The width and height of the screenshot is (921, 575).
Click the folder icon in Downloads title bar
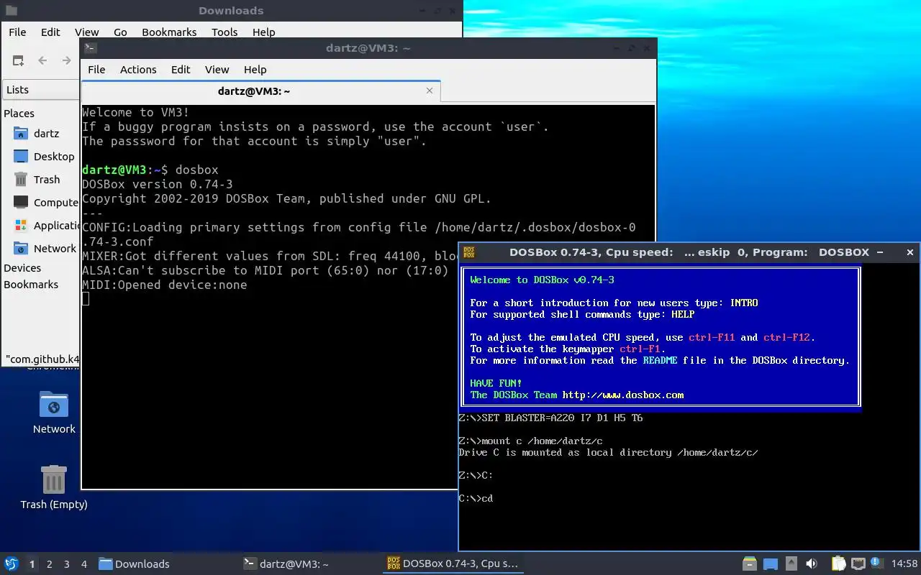[x=11, y=11]
